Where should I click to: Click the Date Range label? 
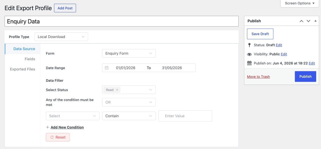point(56,68)
